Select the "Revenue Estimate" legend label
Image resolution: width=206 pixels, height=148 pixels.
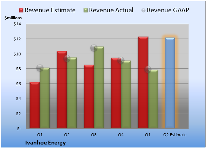click(50, 10)
